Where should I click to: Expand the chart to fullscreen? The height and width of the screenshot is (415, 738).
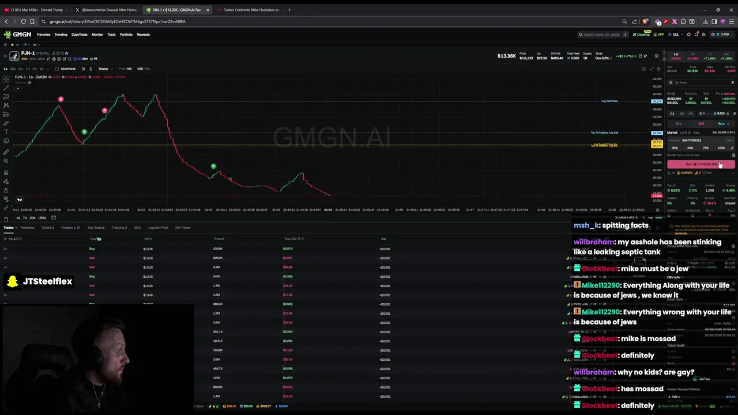tap(651, 69)
